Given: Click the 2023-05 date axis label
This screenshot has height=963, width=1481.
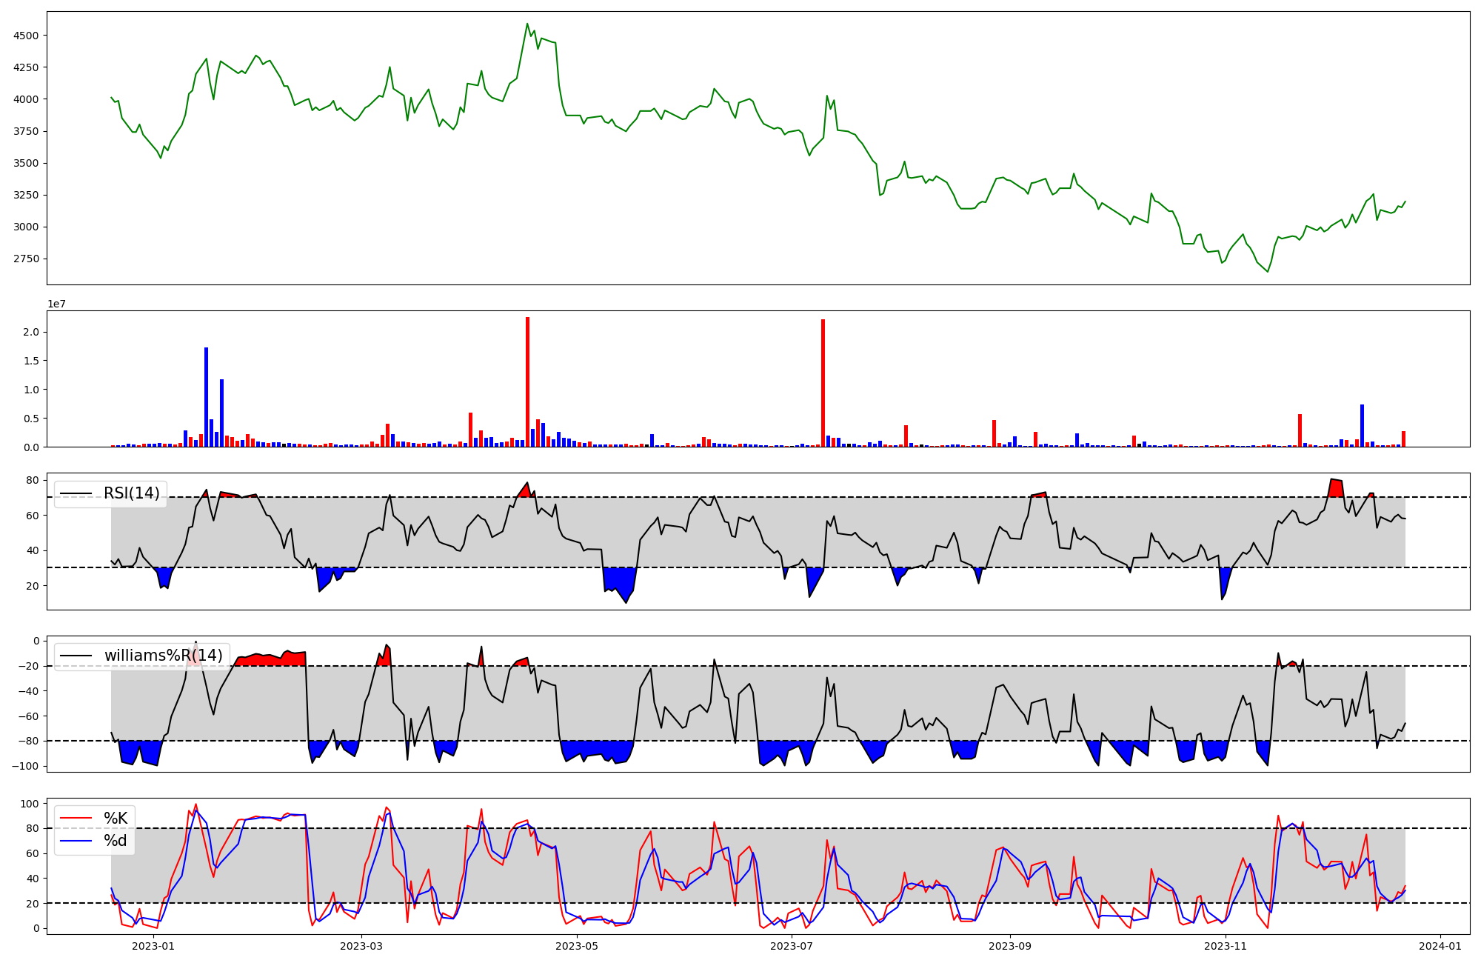Looking at the screenshot, I should pyautogui.click(x=576, y=946).
